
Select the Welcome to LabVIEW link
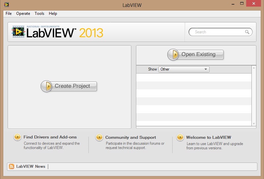209,137
